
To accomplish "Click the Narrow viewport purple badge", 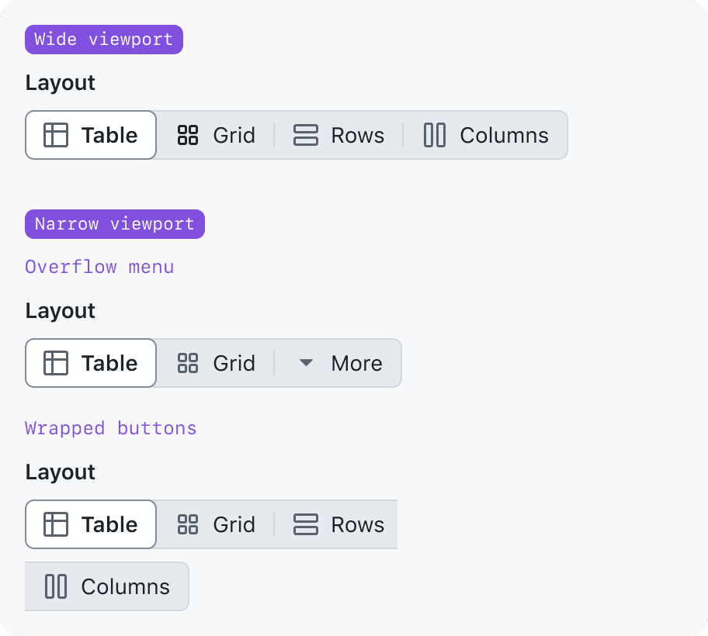I will (x=115, y=224).
